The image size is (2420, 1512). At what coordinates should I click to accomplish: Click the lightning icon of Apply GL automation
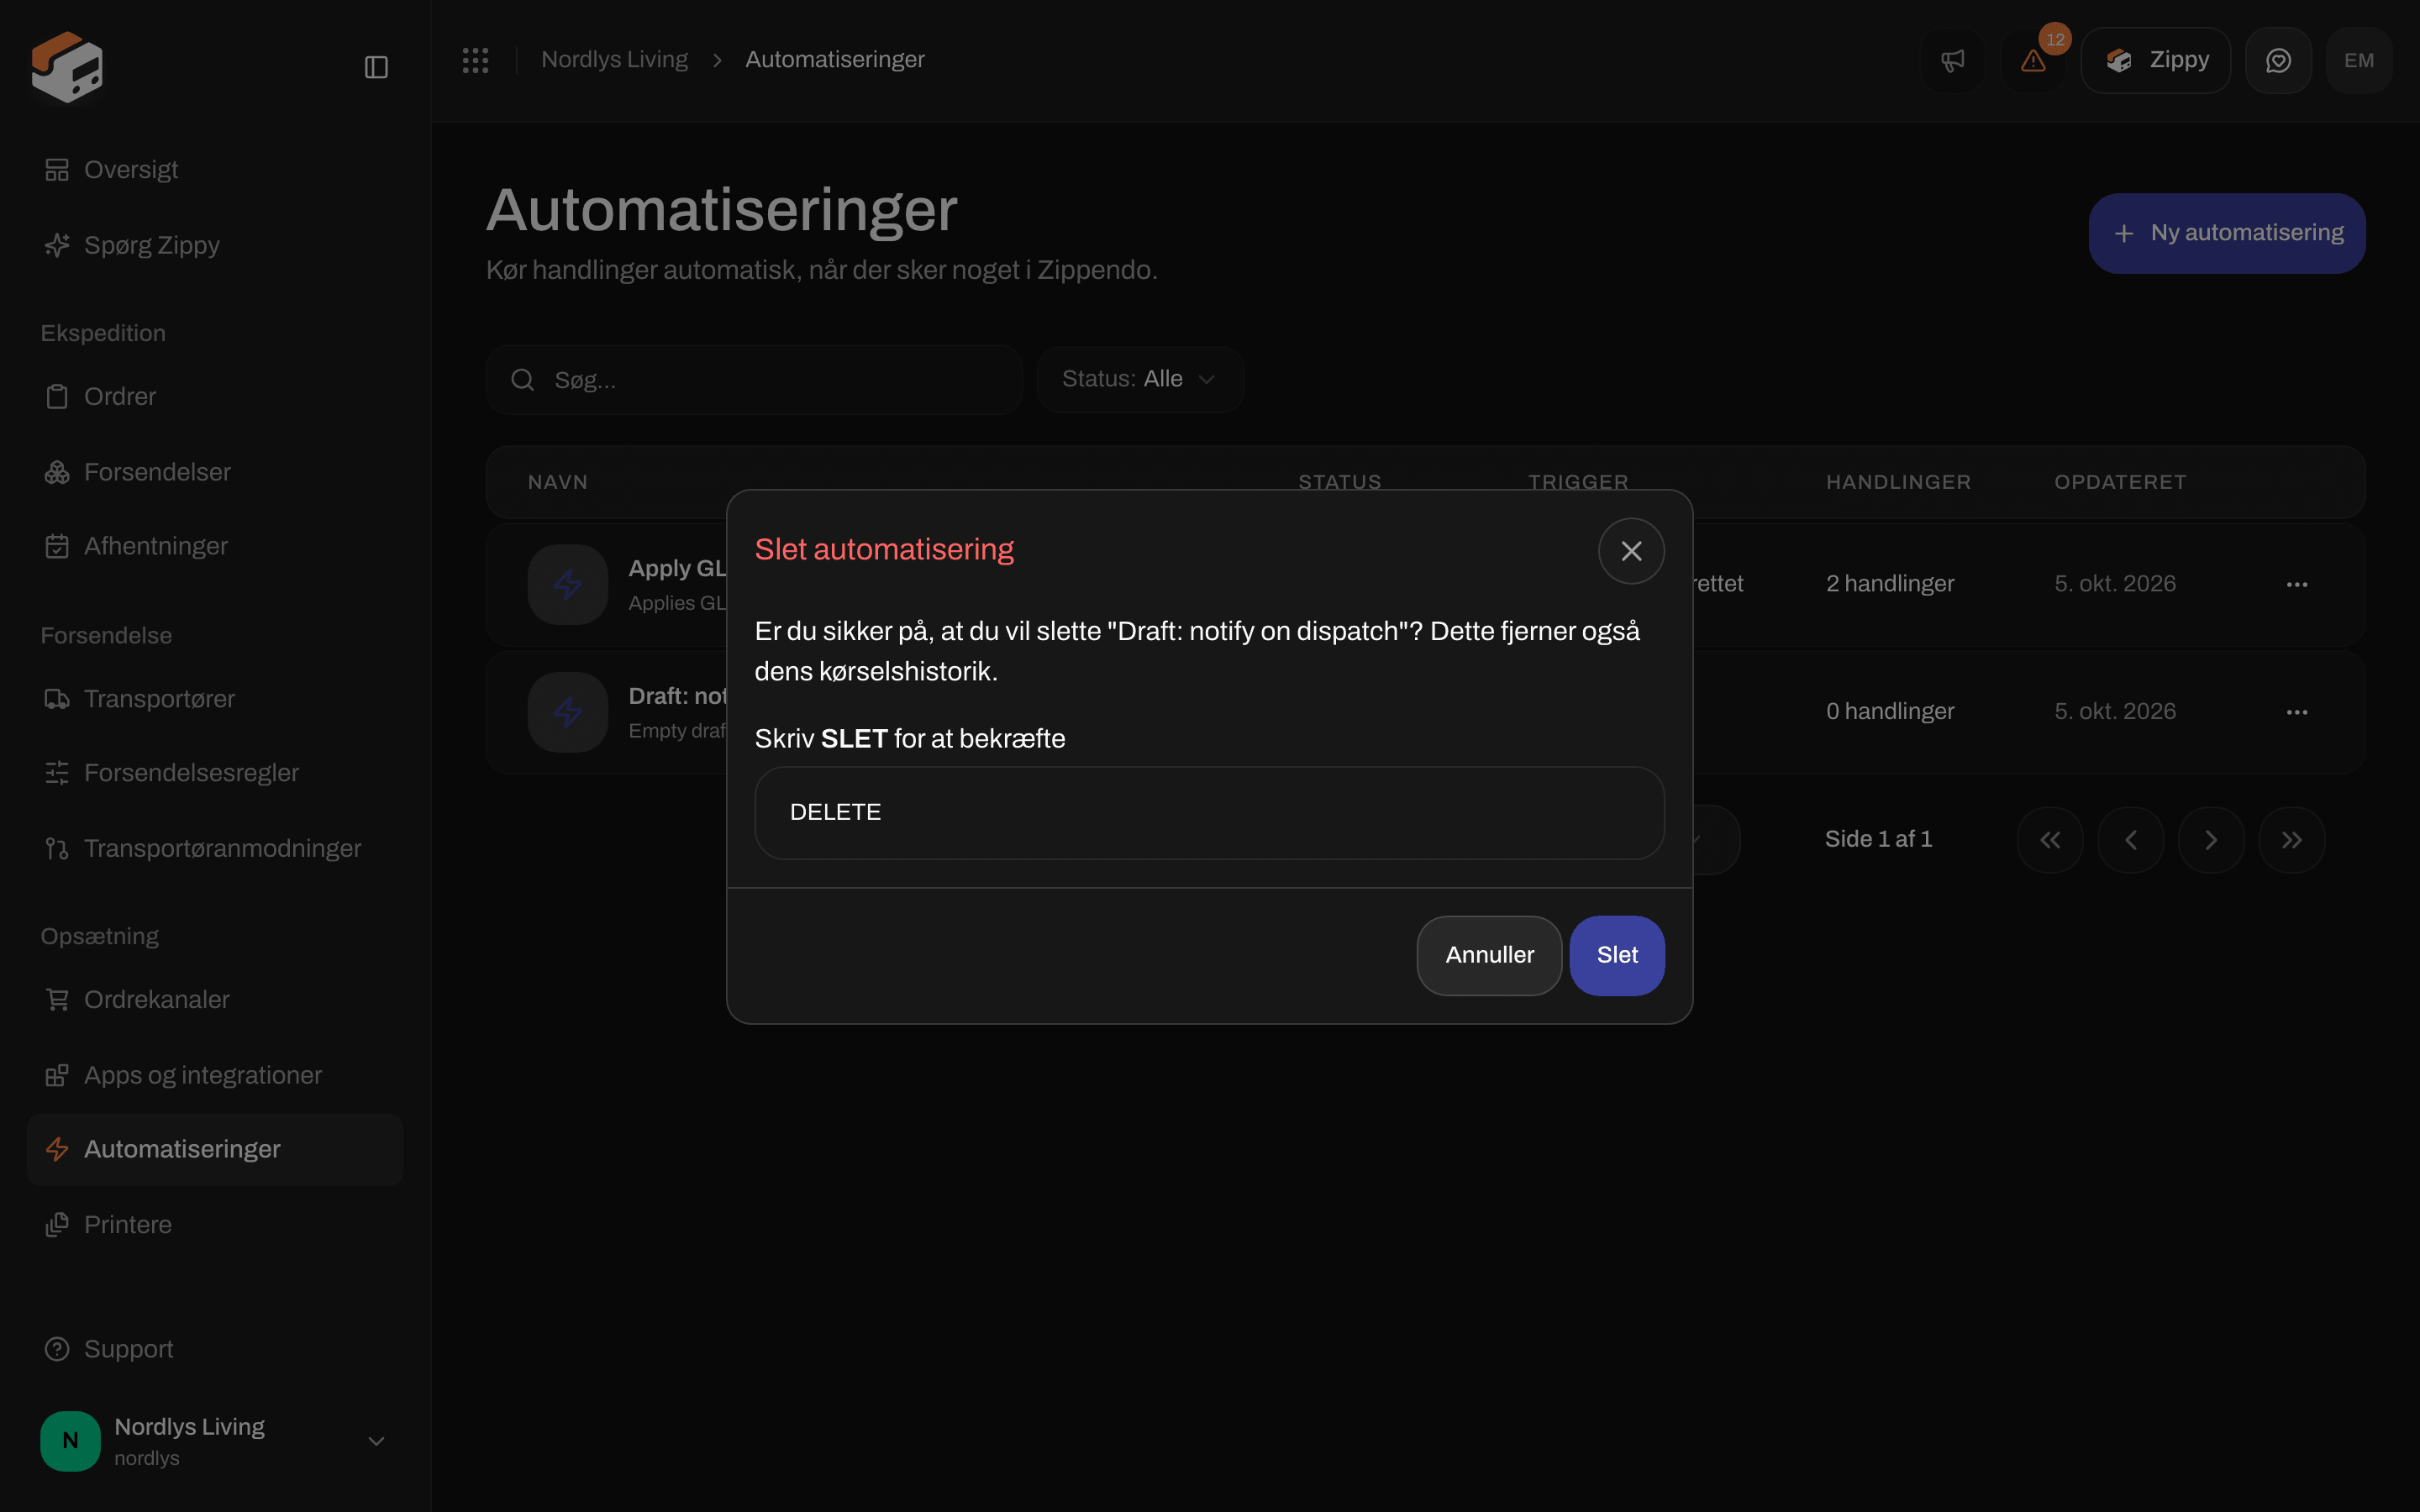coord(568,584)
